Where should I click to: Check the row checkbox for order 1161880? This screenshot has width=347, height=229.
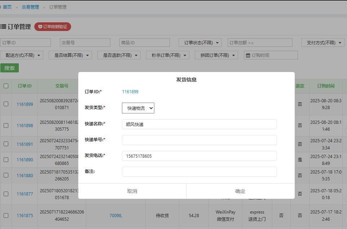point(6,175)
